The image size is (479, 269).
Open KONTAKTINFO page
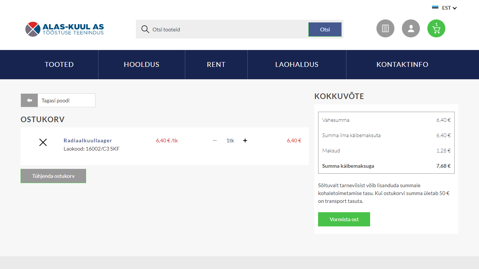(x=402, y=64)
